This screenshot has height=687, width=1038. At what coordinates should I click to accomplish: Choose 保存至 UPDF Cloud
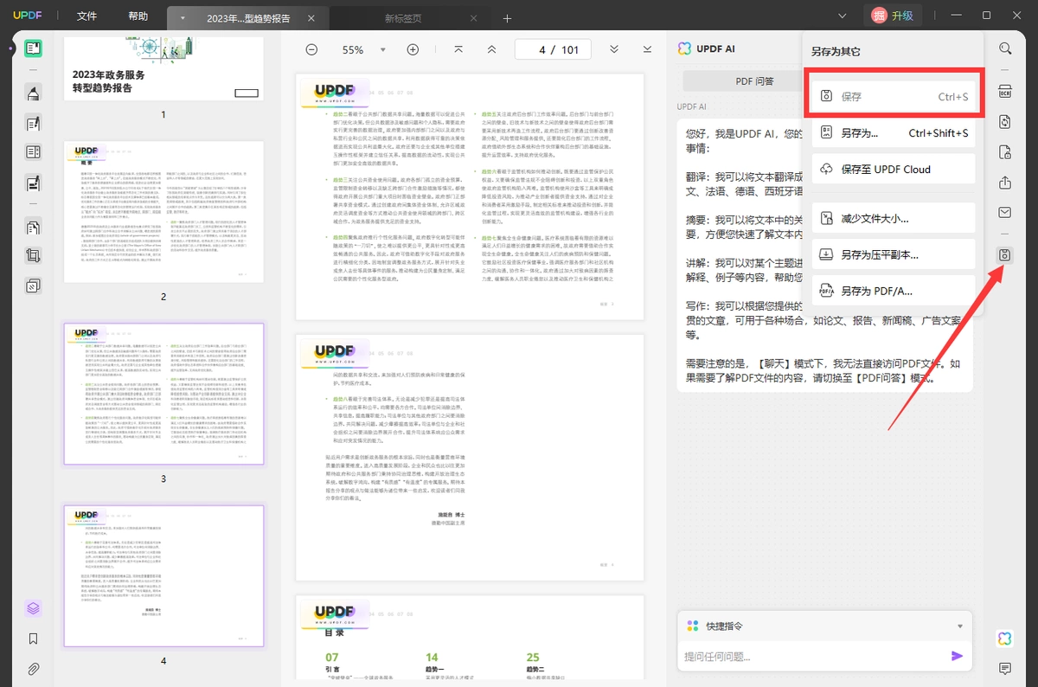pos(893,169)
